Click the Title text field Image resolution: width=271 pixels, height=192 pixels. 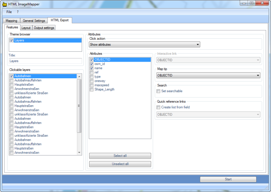tap(45, 61)
